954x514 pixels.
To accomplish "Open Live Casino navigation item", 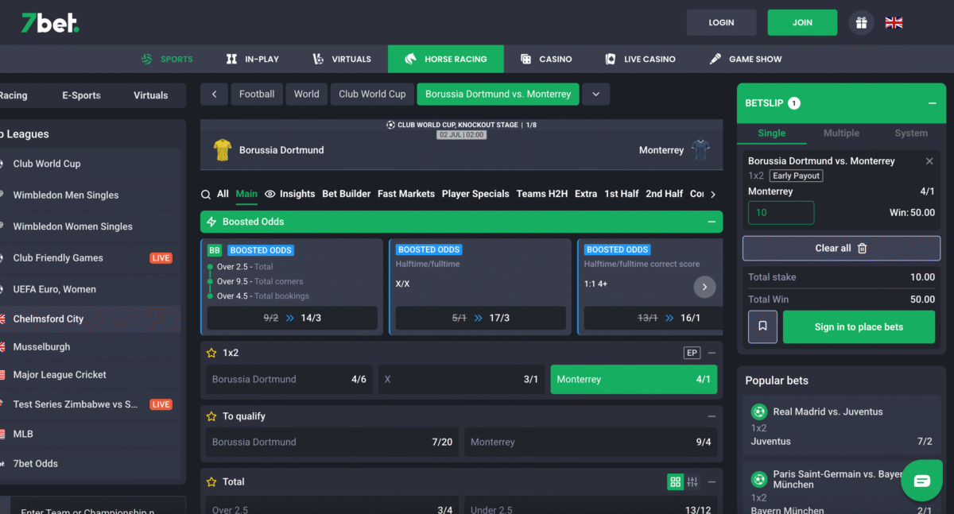I will coord(640,59).
